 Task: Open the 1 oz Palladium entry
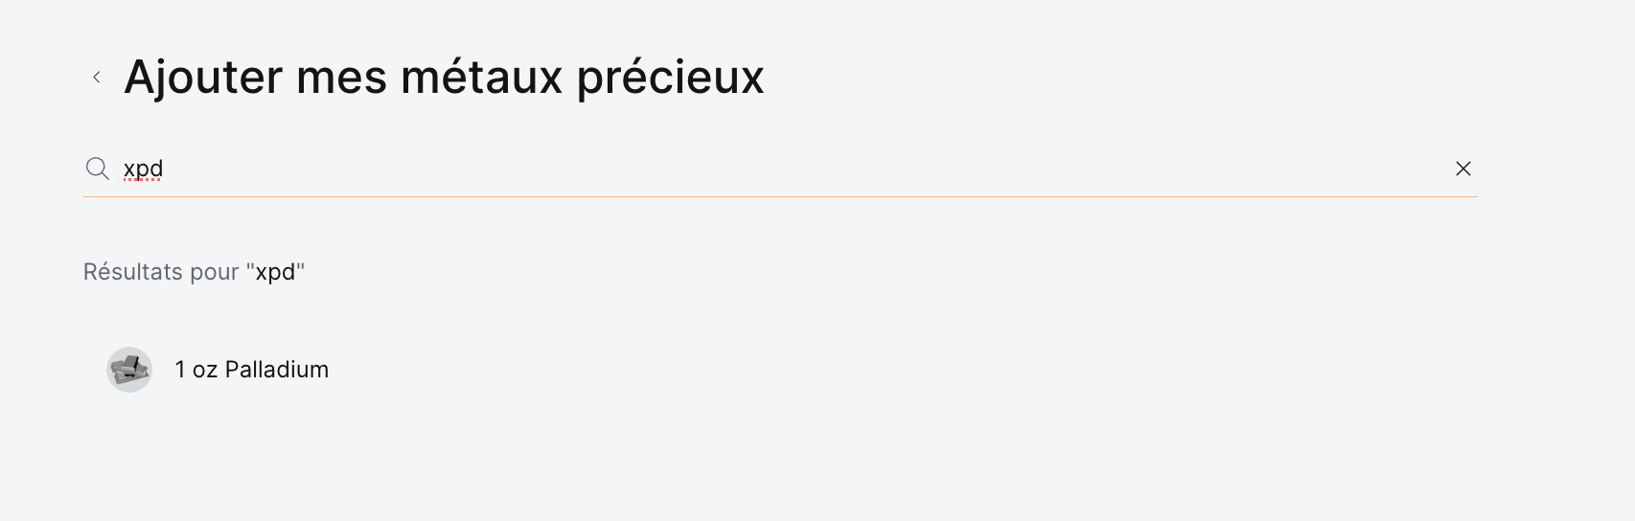pos(251,370)
